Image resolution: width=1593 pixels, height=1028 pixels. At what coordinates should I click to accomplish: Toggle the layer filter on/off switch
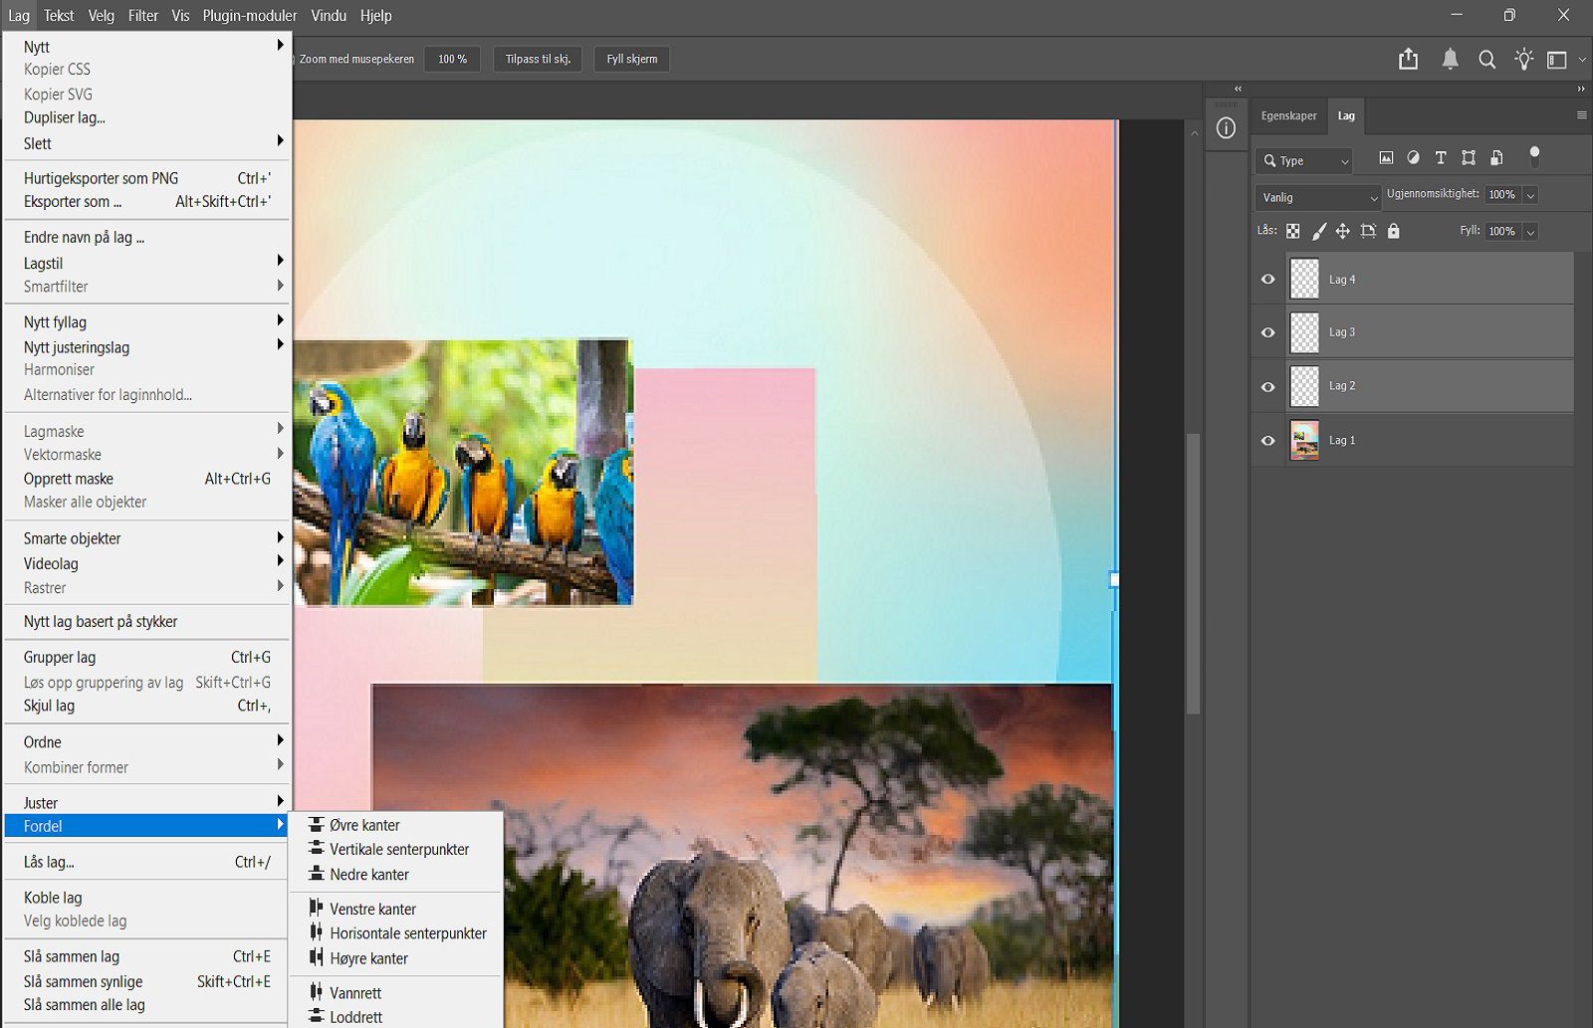pyautogui.click(x=1534, y=156)
